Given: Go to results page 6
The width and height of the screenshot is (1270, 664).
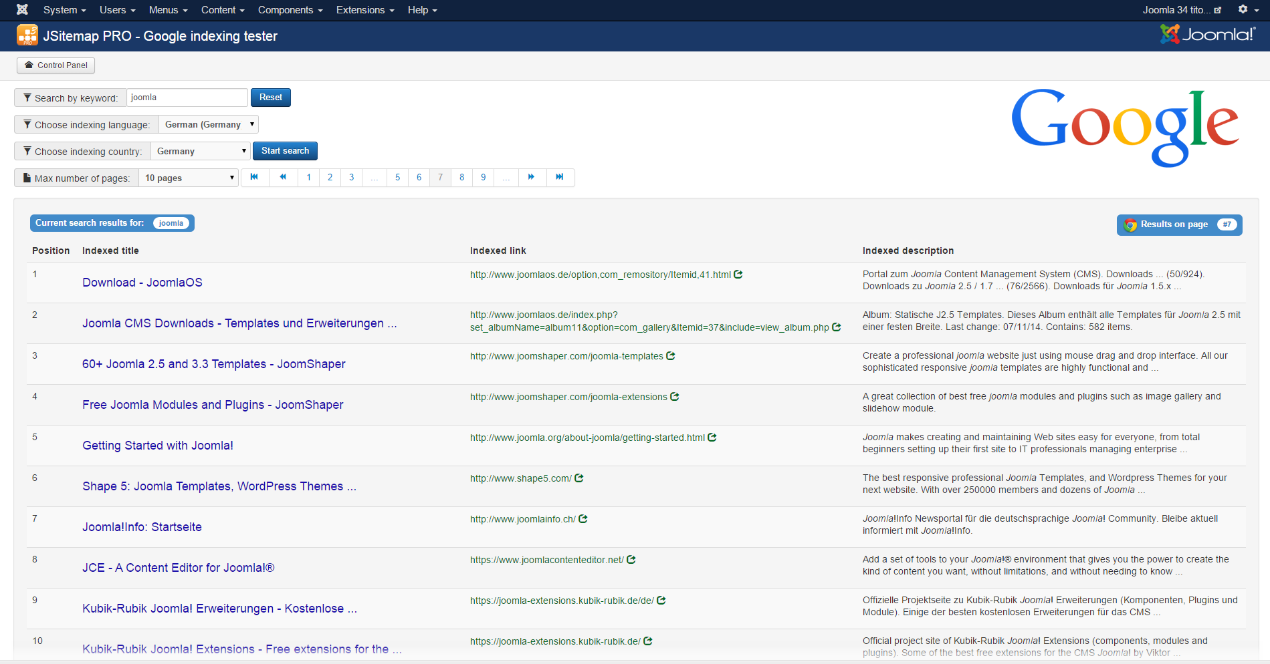Looking at the screenshot, I should 419,177.
